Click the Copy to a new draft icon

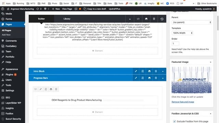click(x=85, y=9)
